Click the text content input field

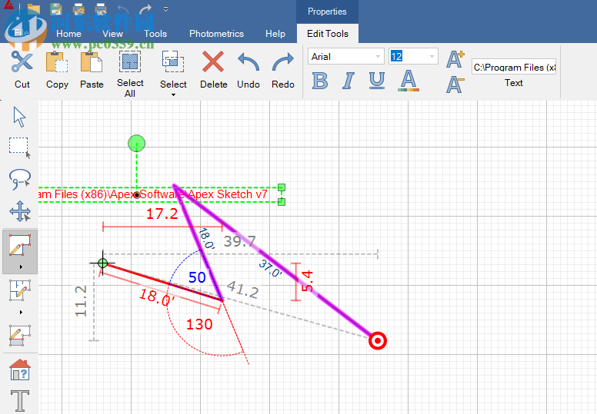click(513, 68)
